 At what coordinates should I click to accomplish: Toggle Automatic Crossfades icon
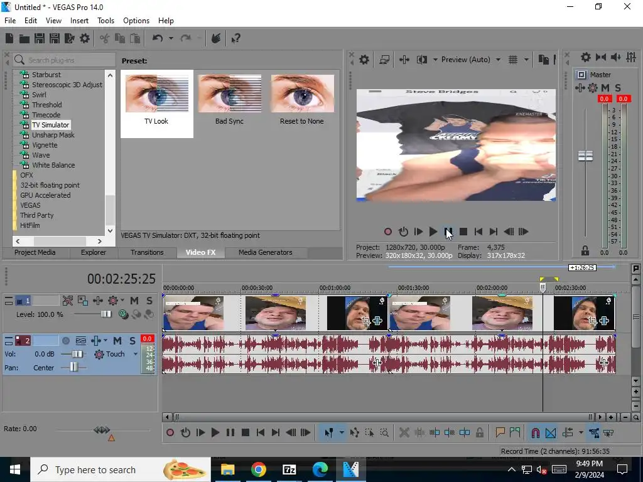pos(551,432)
